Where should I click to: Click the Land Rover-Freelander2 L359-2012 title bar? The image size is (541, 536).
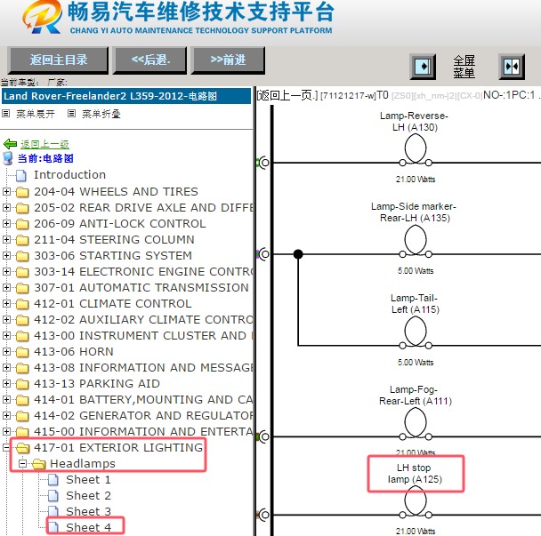(126, 96)
